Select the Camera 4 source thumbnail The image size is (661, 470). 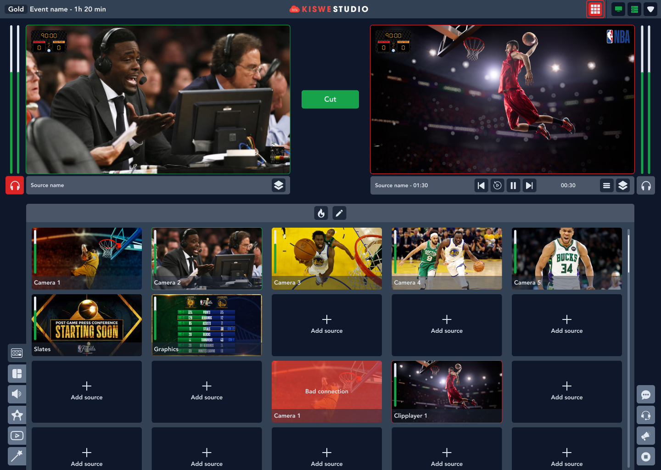(447, 258)
